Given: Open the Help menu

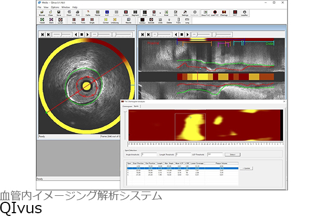Looking at the screenshot, I should (74, 7).
